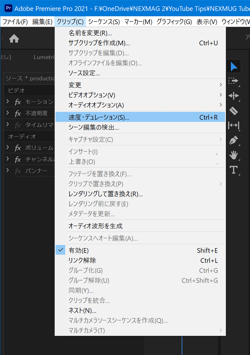
Task: Open the ファイル(F) menu
Action: [15, 21]
